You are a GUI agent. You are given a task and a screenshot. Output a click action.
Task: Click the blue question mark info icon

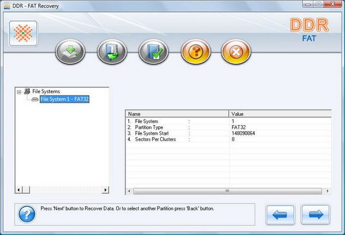point(27,214)
